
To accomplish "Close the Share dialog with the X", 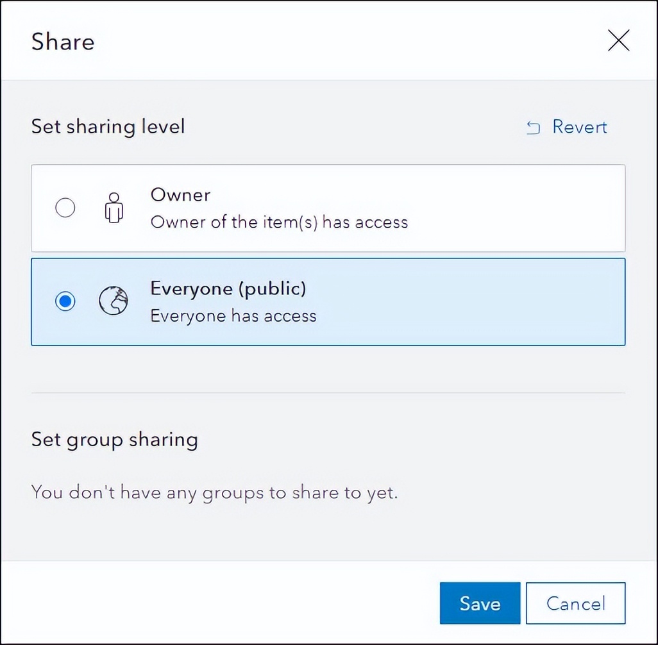I will pos(618,40).
